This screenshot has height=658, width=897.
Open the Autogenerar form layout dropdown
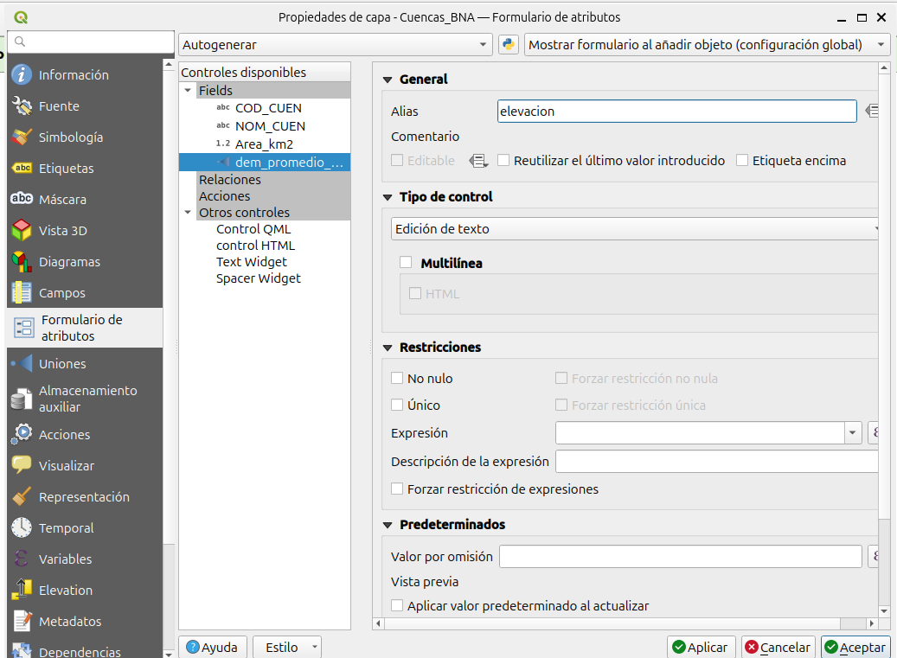(x=336, y=45)
